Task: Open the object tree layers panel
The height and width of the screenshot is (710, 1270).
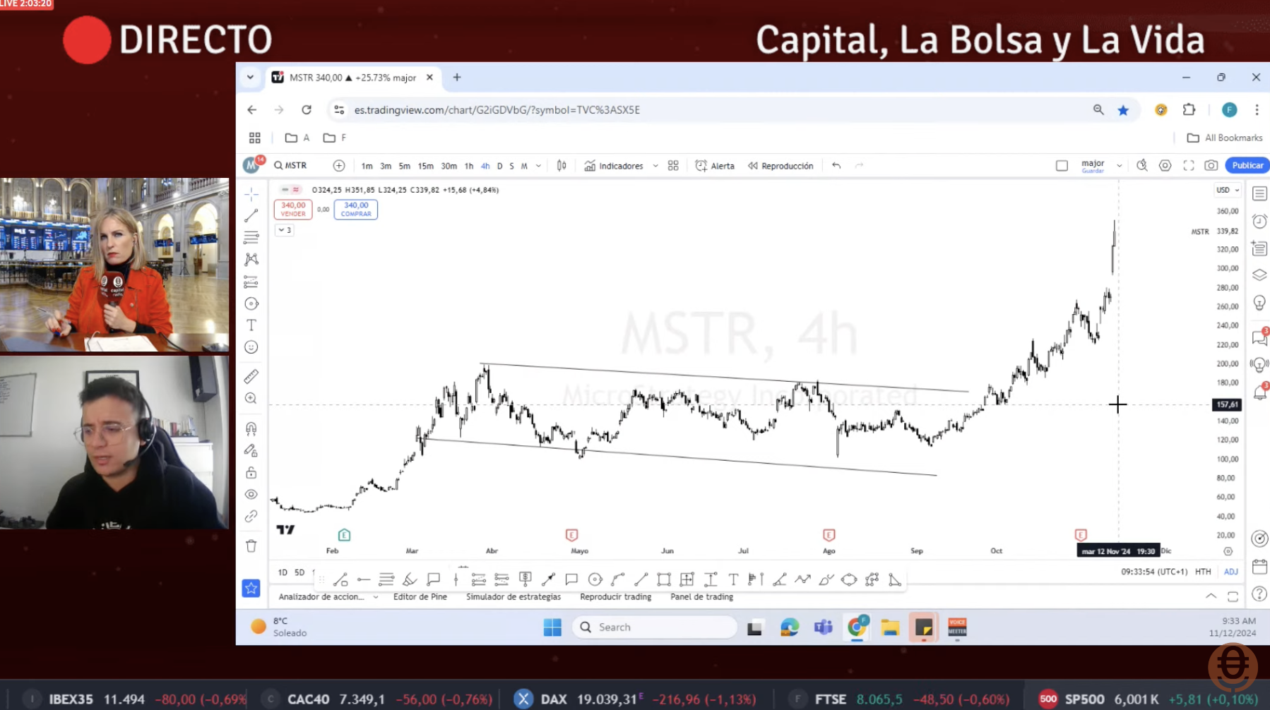Action: pyautogui.click(x=1259, y=275)
